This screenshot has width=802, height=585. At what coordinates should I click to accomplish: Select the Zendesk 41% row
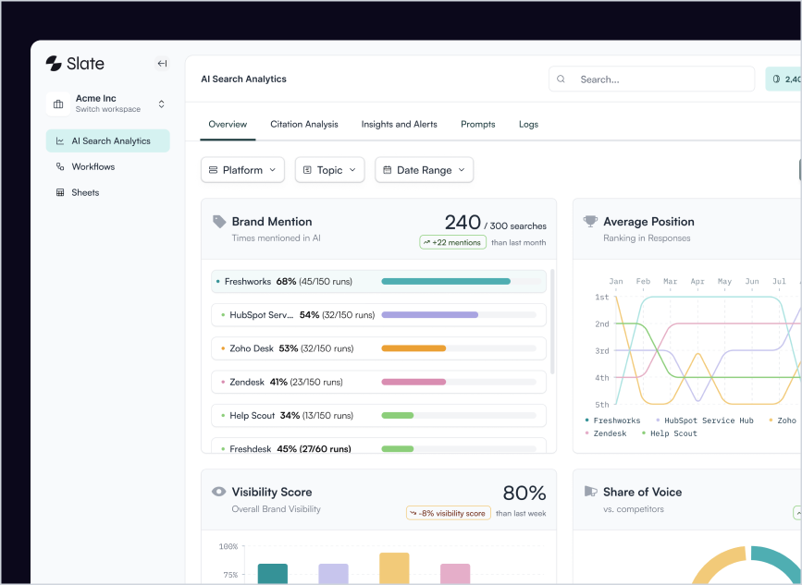378,382
